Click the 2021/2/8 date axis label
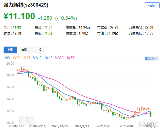Viewport: 160px width, 129px height. pos(126,126)
